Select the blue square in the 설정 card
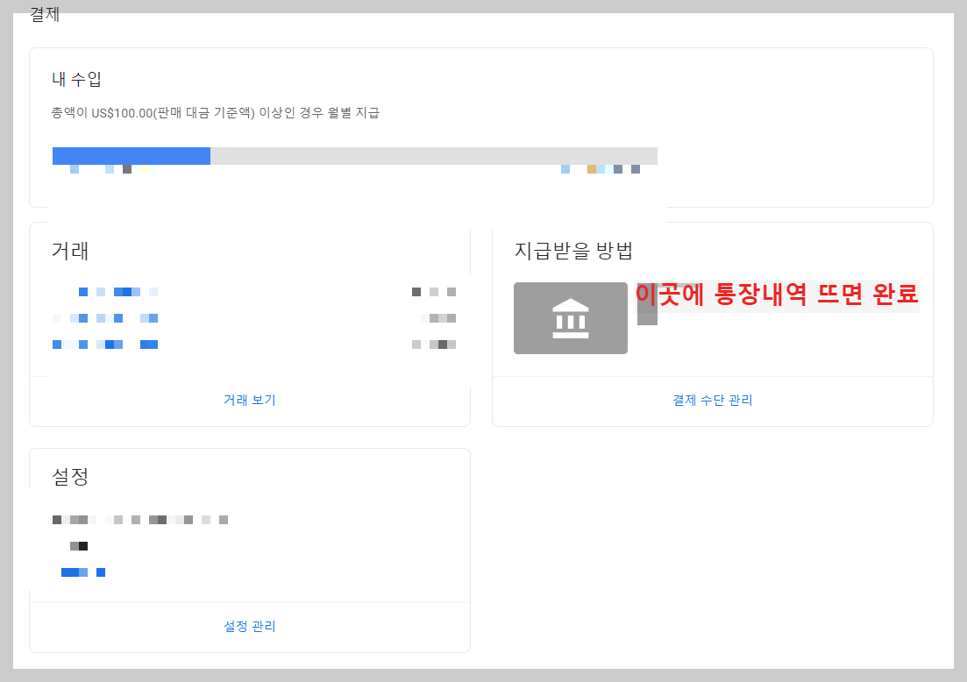The image size is (967, 682). 100,572
